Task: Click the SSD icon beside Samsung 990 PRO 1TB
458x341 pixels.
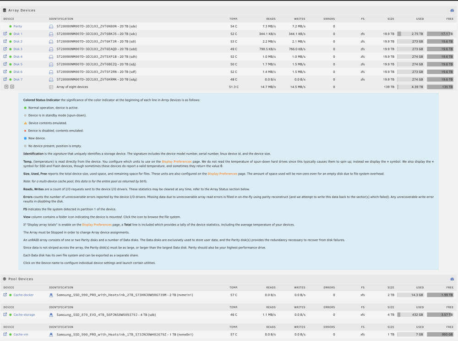Action: pos(51,335)
